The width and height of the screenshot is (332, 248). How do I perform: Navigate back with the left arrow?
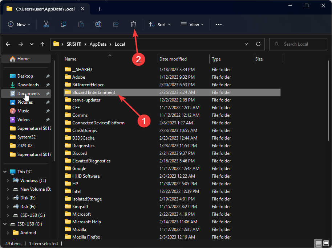click(x=8, y=44)
